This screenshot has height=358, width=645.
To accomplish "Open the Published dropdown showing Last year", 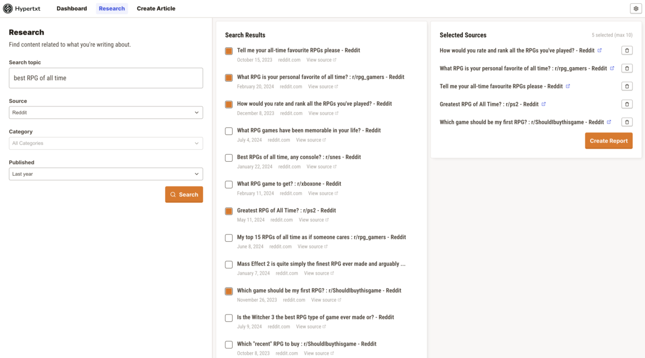I will coord(106,174).
